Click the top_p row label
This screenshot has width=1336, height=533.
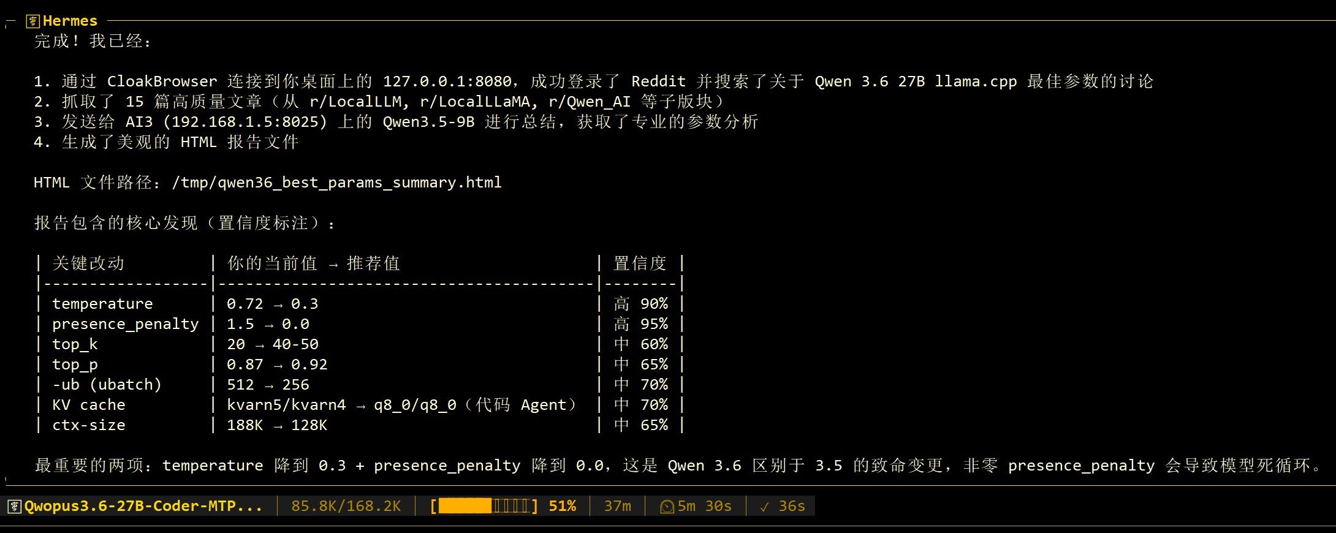(x=75, y=365)
